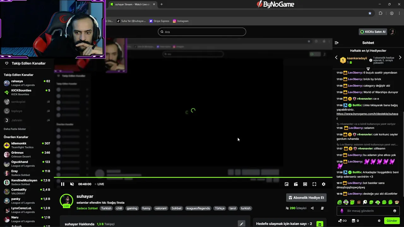Collapse the weekly gifters banner handle
Viewport: 404px width, 227px height.
click(x=368, y=68)
